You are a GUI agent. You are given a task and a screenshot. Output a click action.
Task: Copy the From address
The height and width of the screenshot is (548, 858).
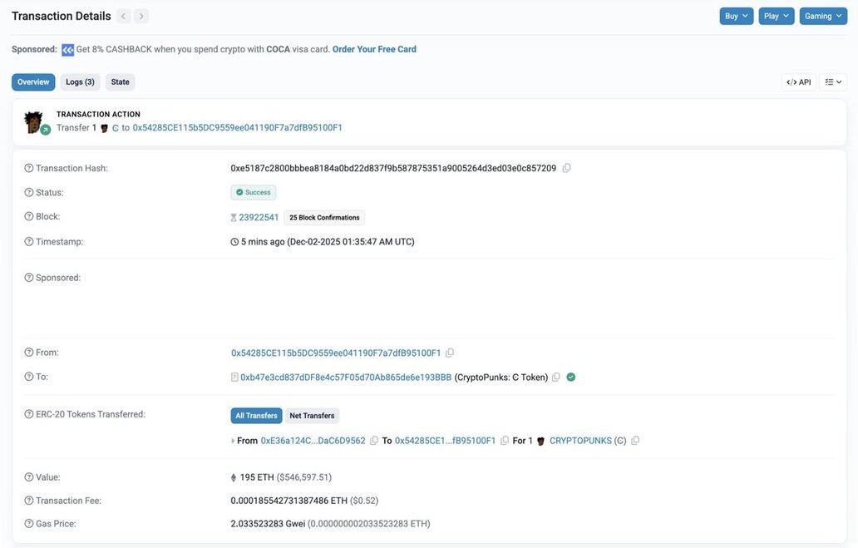pyautogui.click(x=450, y=353)
